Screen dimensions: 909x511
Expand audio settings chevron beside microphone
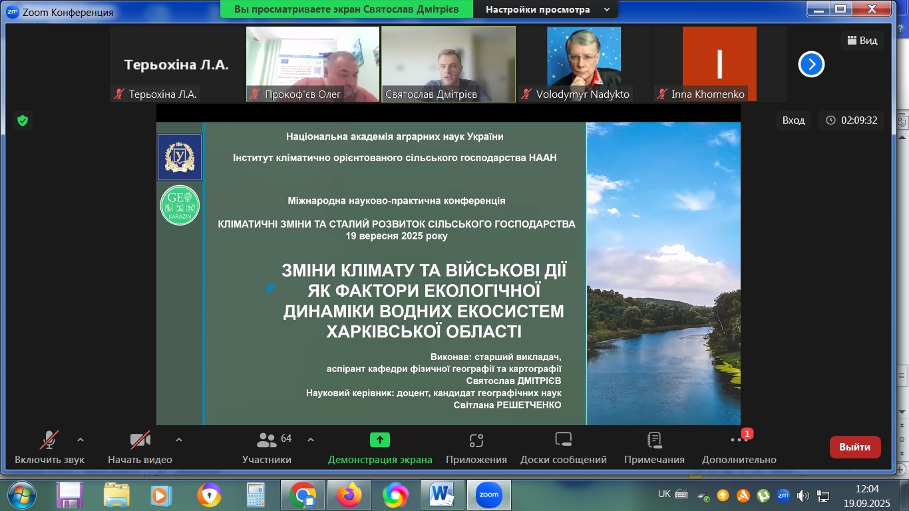[81, 440]
